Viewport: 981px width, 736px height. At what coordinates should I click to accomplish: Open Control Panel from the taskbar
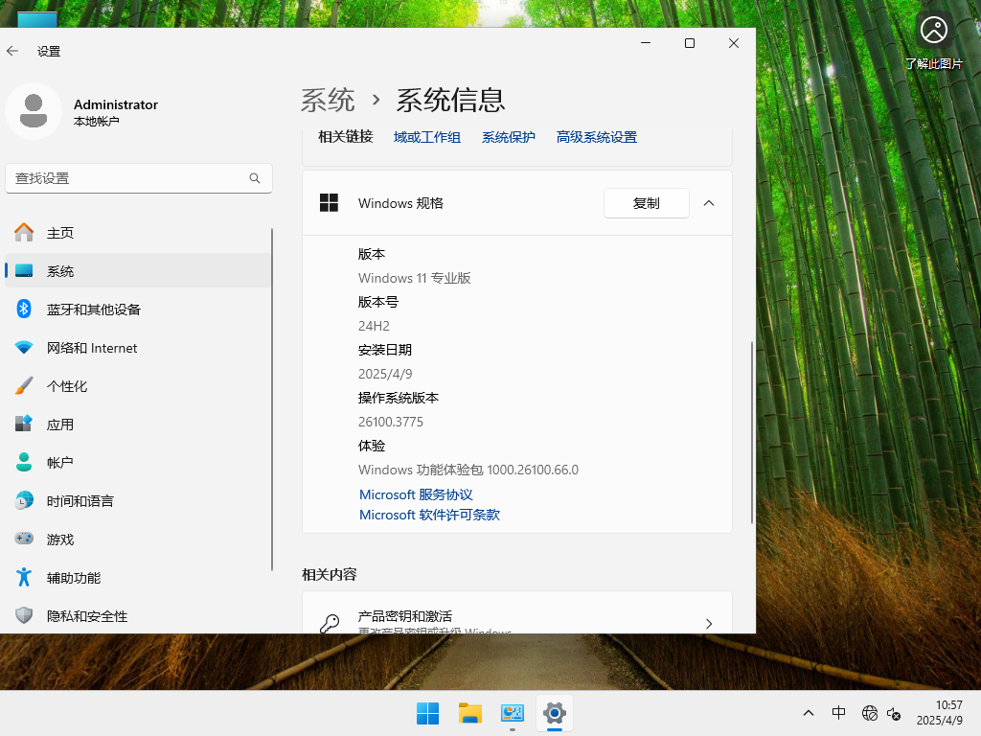(513, 713)
